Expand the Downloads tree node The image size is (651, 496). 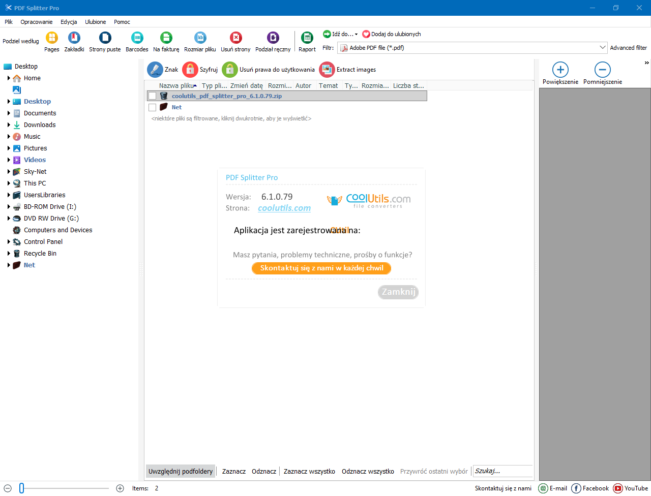point(9,125)
